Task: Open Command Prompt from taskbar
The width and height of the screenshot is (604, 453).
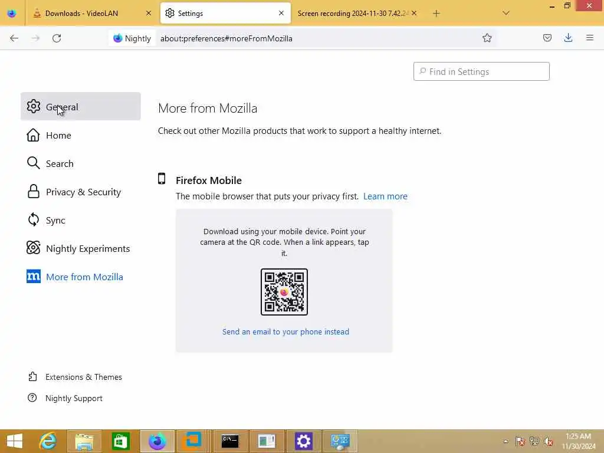Action: (230, 441)
